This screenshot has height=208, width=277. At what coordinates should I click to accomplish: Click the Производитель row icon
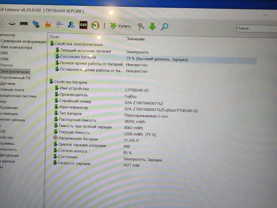pos(56,94)
